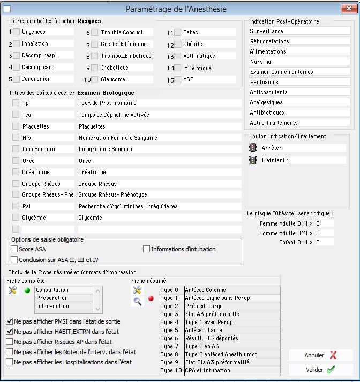
Task: Edit the Iono Sanguin short-name field
Action: [48, 149]
